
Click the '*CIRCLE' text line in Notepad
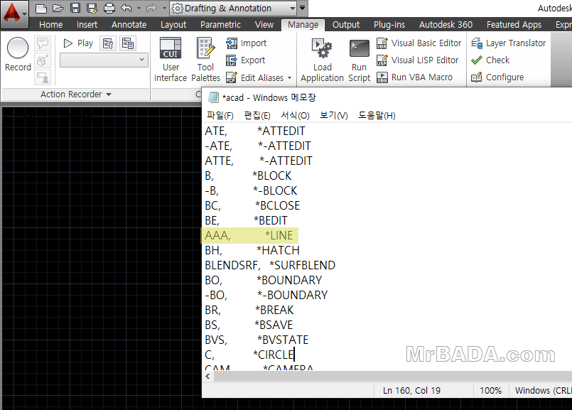click(x=274, y=355)
